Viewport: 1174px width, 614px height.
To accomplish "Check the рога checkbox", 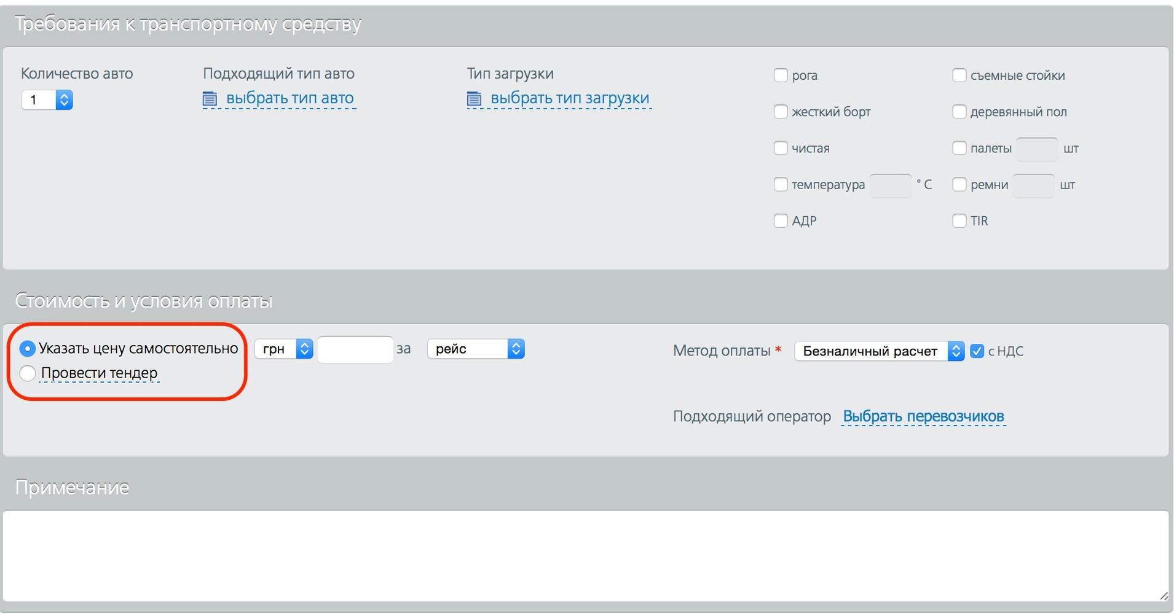I will coord(781,76).
